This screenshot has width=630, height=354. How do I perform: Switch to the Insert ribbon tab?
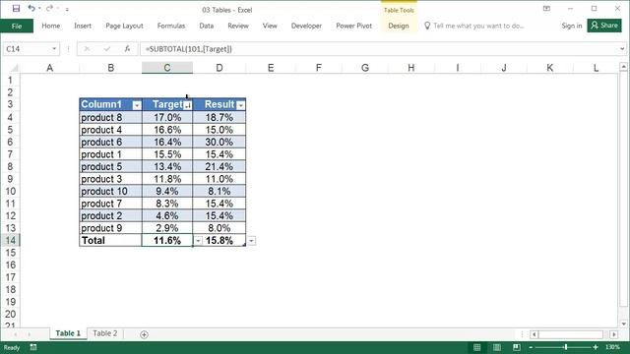pyautogui.click(x=83, y=26)
